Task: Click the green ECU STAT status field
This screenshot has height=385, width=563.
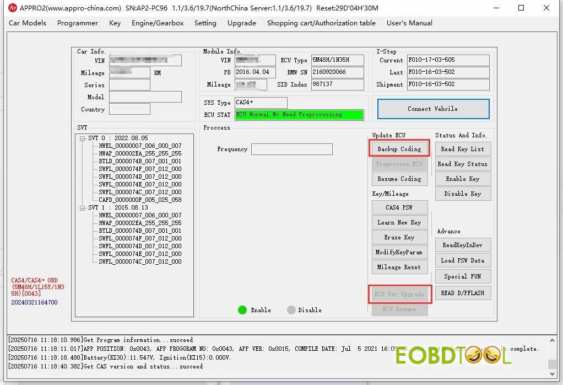Action: pos(299,115)
